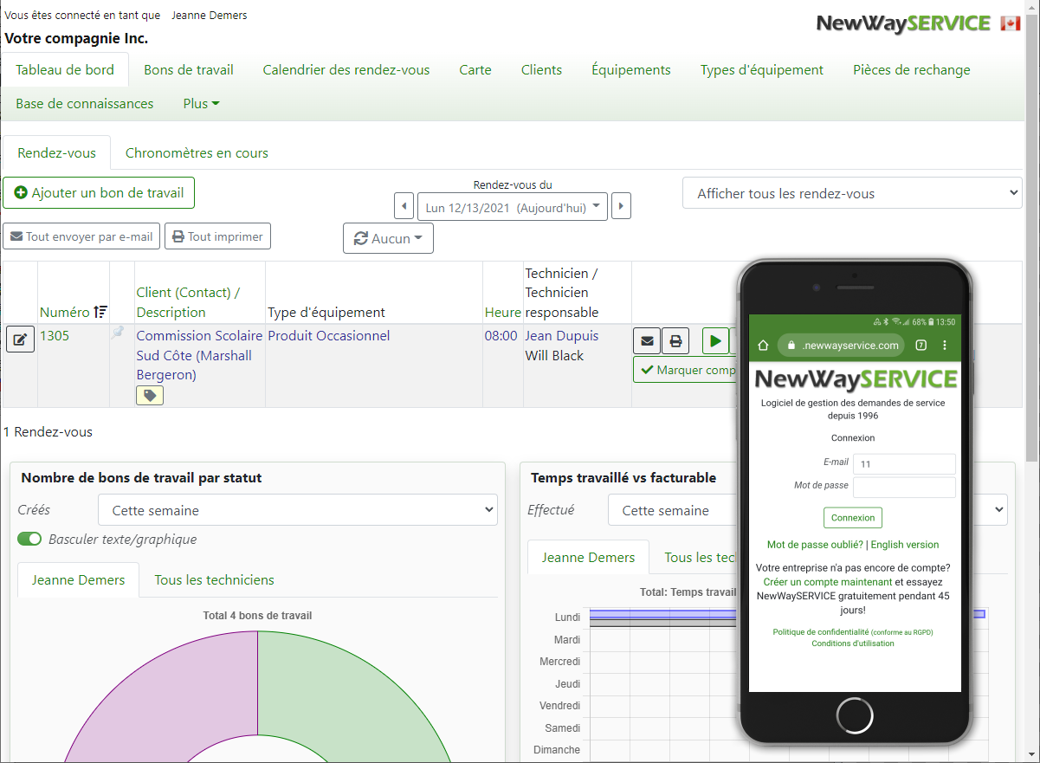Edit work order 1305 with pencil icon
The width and height of the screenshot is (1040, 763).
tap(21, 339)
